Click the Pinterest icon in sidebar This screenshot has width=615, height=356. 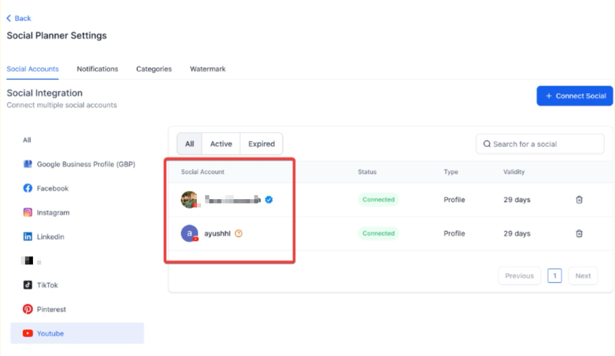[x=28, y=309]
